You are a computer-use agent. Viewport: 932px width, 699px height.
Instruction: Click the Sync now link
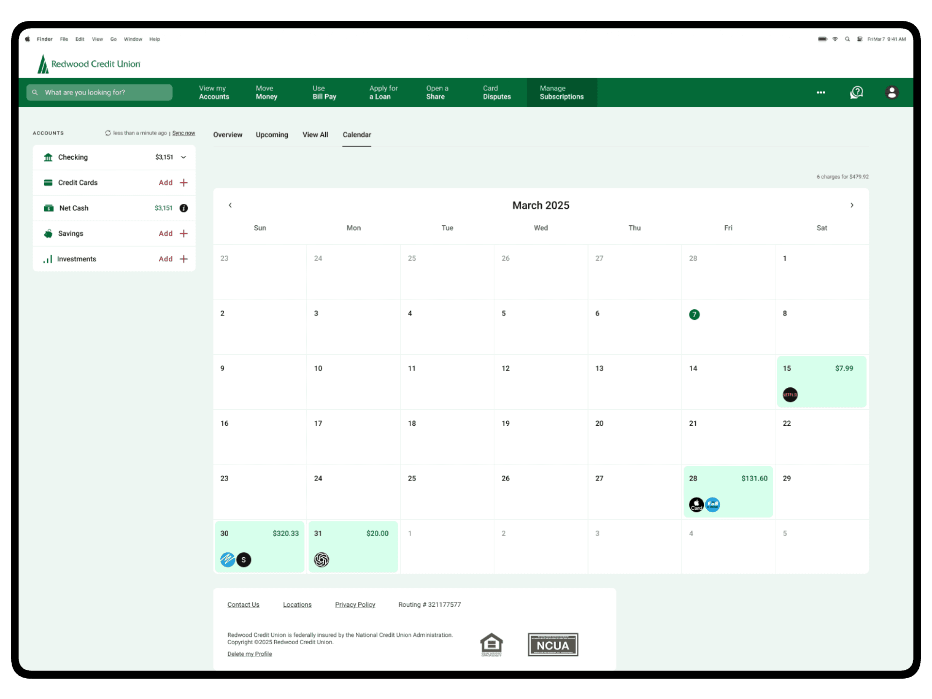point(183,133)
